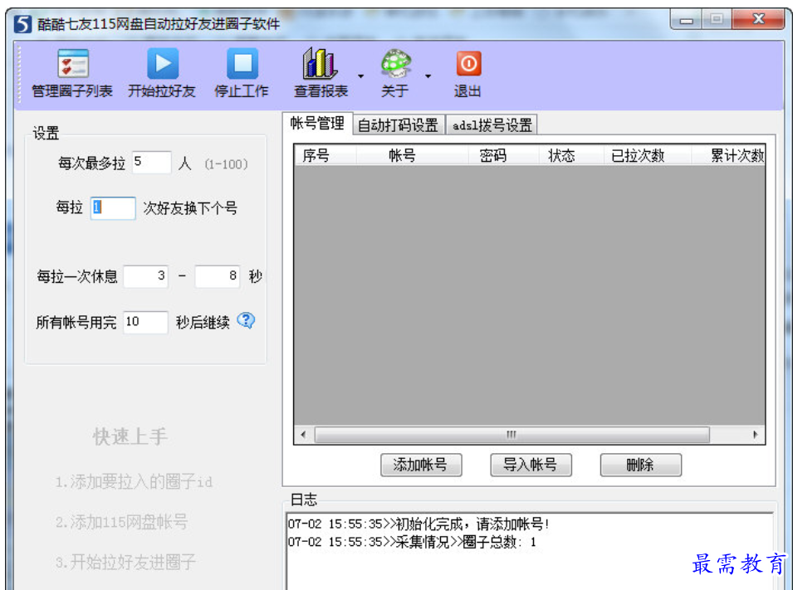Click the 序号 column header
Viewport: 793px width, 590px height.
point(326,155)
